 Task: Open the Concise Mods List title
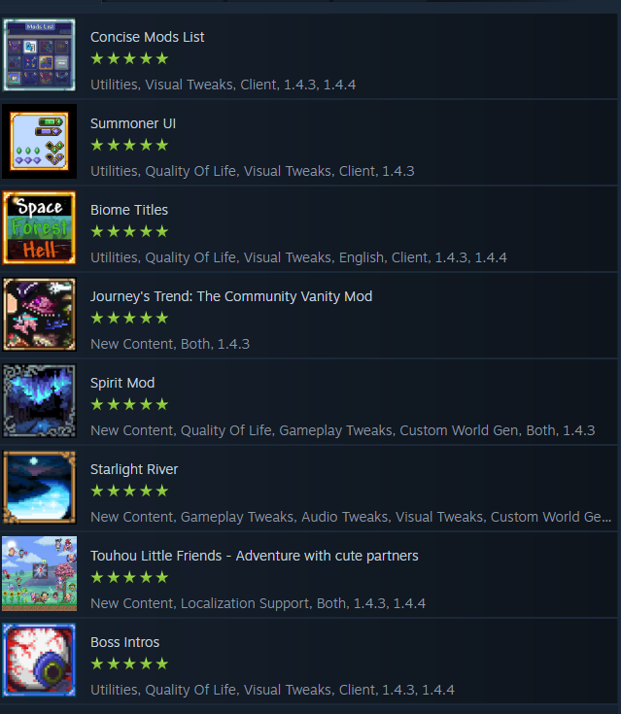(x=147, y=37)
